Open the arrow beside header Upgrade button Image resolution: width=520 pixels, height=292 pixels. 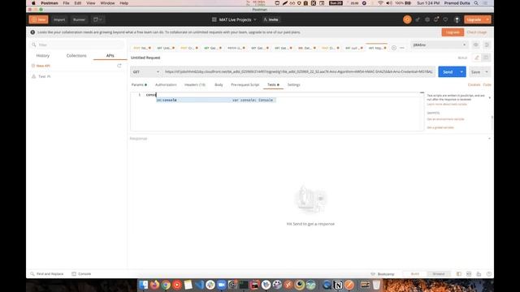[487, 19]
